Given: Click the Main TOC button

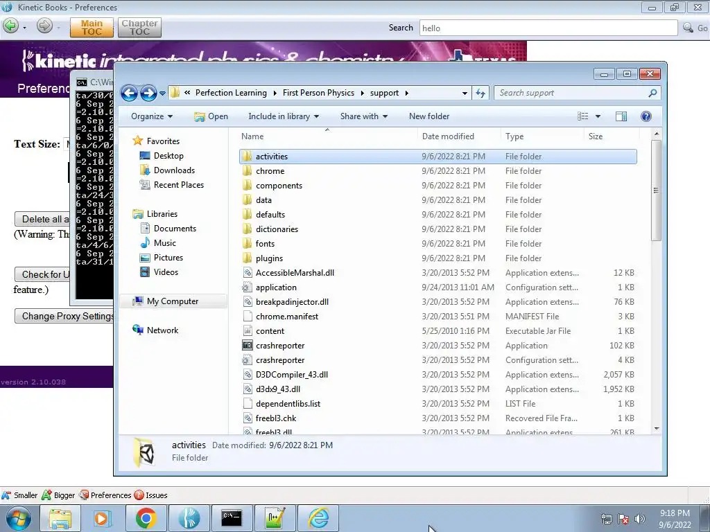Looking at the screenshot, I should [92, 28].
